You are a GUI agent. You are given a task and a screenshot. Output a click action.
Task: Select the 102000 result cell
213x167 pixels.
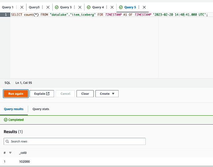[25, 161]
